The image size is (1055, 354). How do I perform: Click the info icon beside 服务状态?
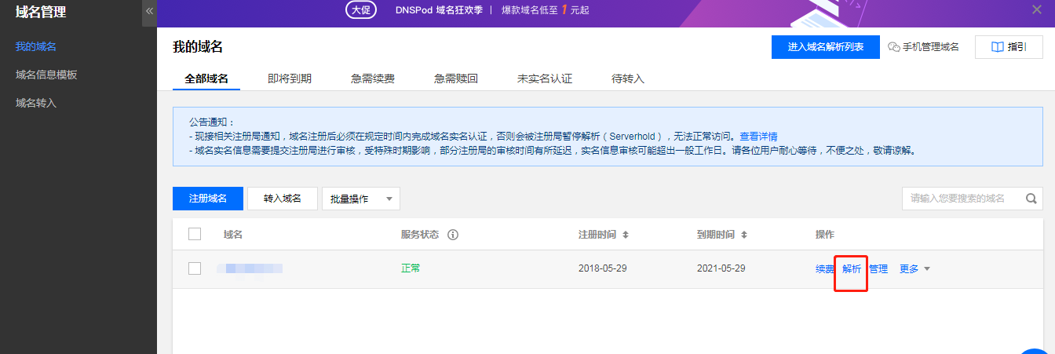(x=453, y=235)
